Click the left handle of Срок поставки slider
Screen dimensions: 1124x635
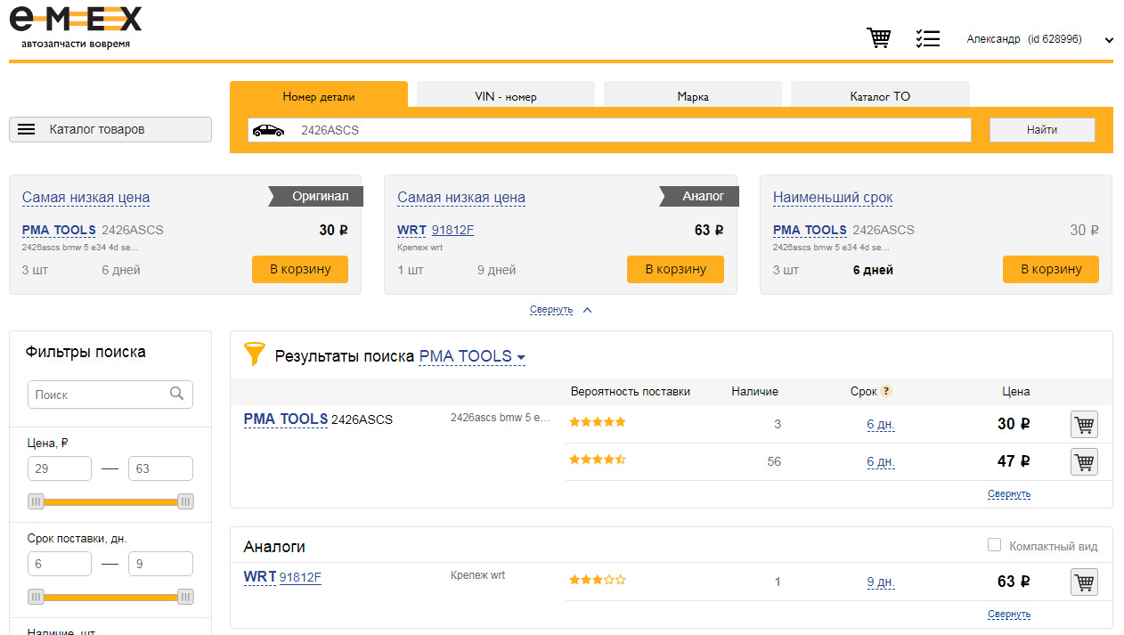click(x=37, y=597)
